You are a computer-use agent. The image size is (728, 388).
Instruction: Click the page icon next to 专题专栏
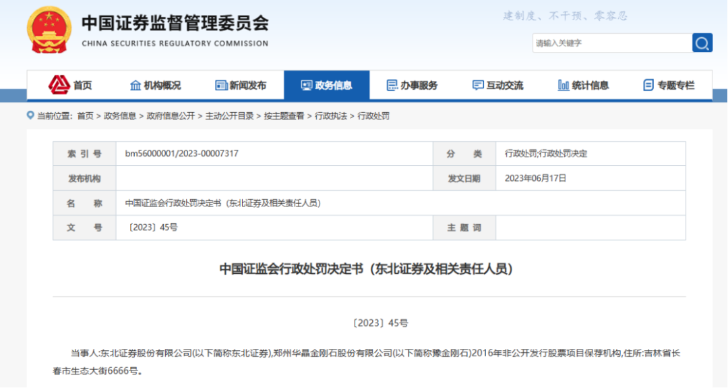[648, 86]
